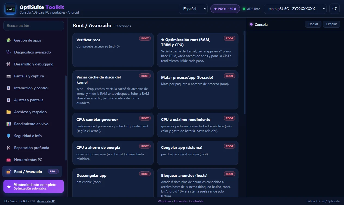Screen dimensions: 344x205
Task: Run Bloquear anuncios (hosts) action card
Action: pos(198,183)
